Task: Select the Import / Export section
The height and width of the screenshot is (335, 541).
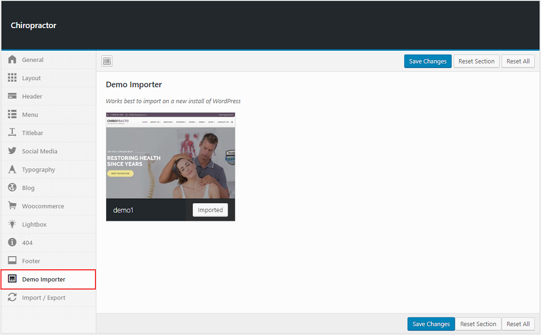Action: point(43,297)
